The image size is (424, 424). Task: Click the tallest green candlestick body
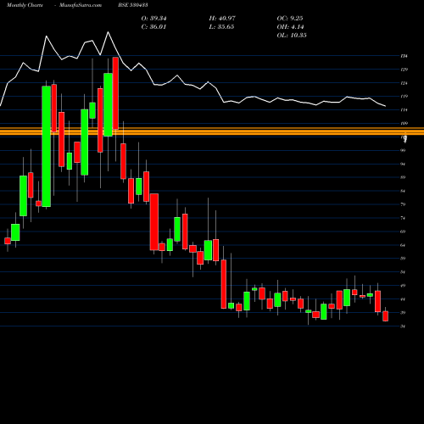tap(47, 147)
